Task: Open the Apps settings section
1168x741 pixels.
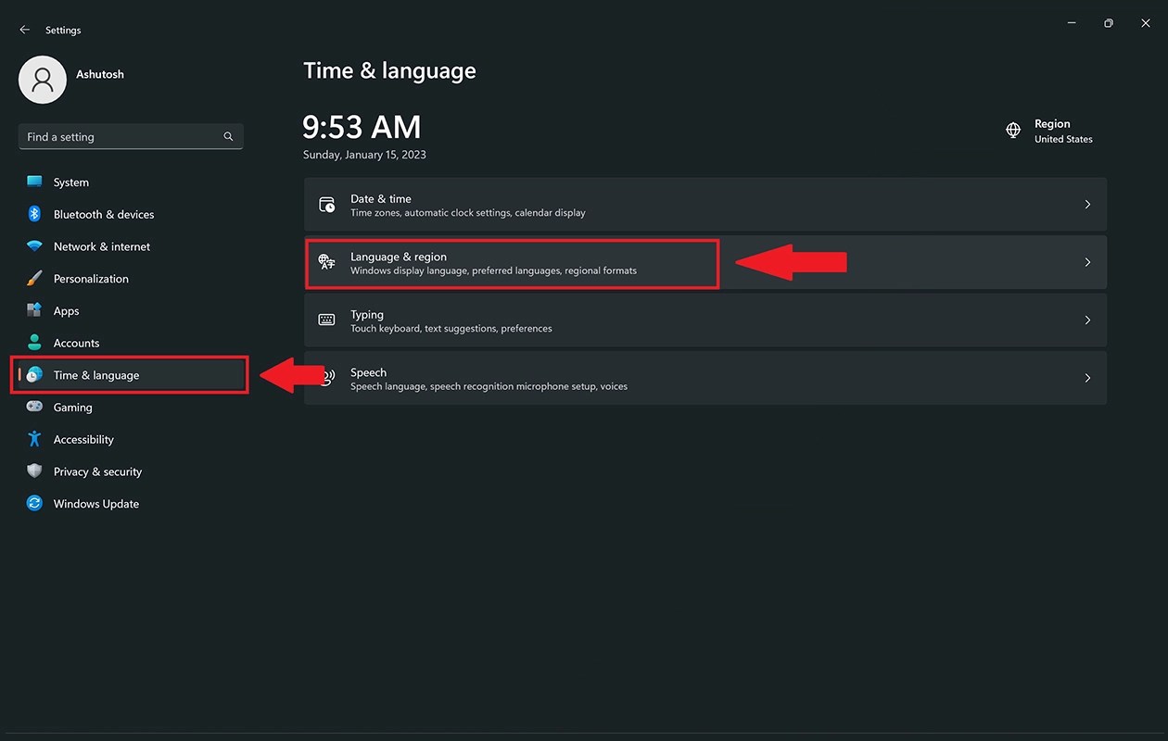Action: click(131, 310)
